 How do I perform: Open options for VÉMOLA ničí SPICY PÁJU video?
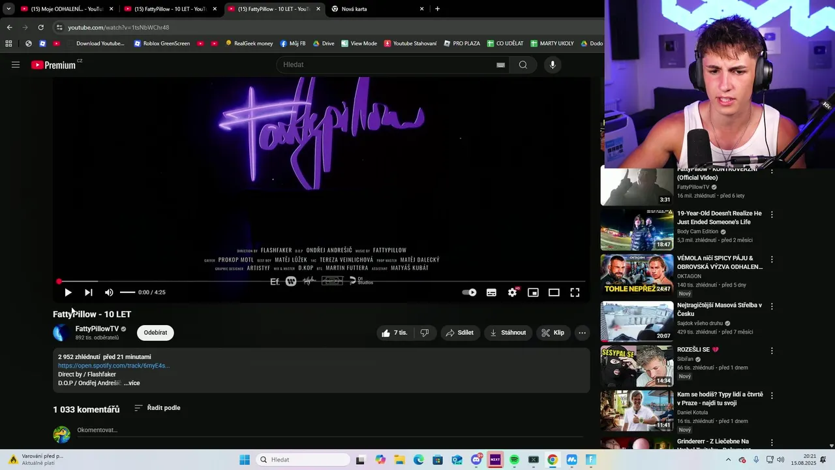click(772, 259)
